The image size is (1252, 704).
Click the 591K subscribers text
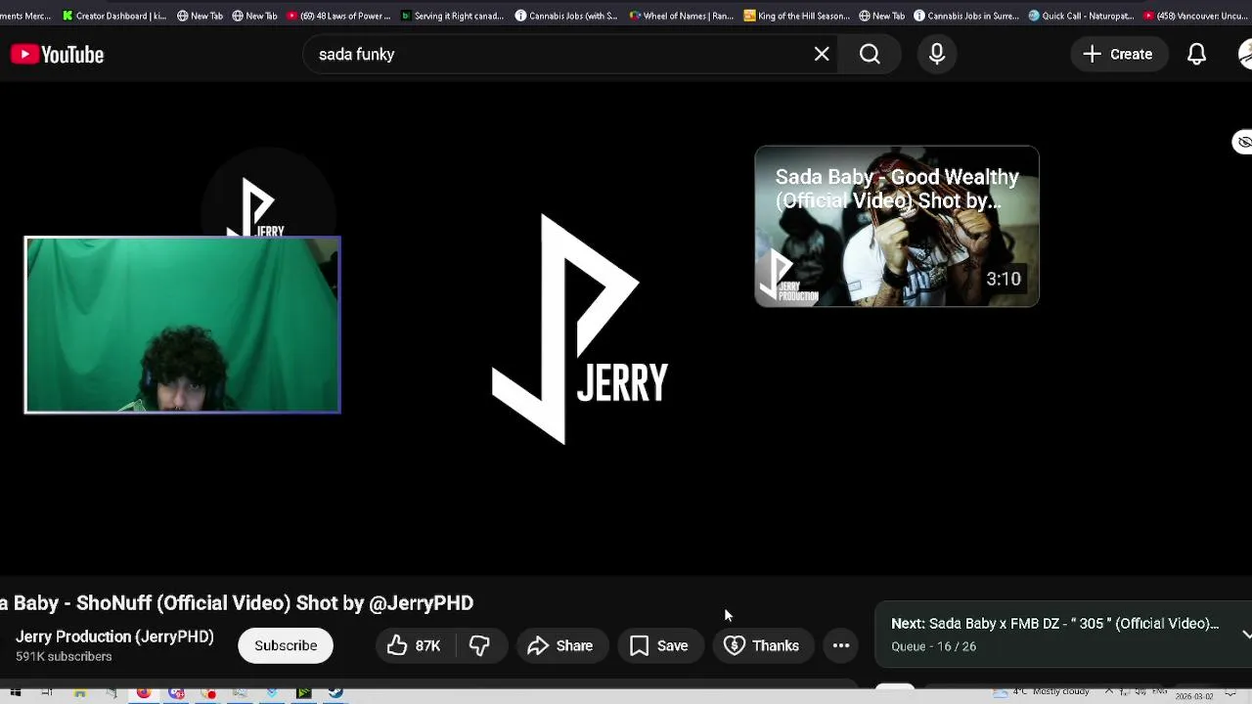[x=64, y=656]
